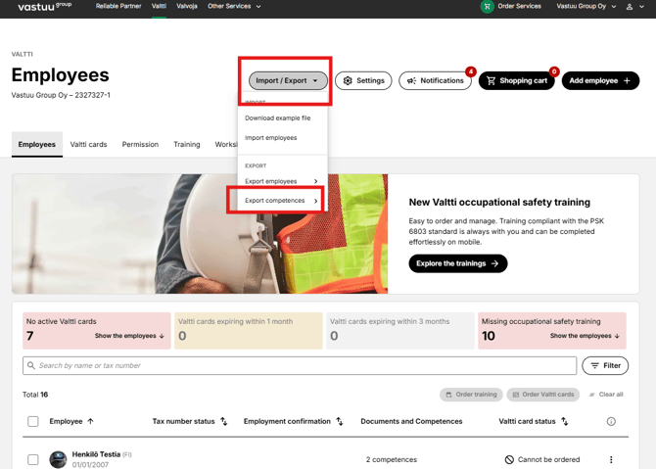Click the Total 16 count text
The width and height of the screenshot is (656, 469).
35,395
